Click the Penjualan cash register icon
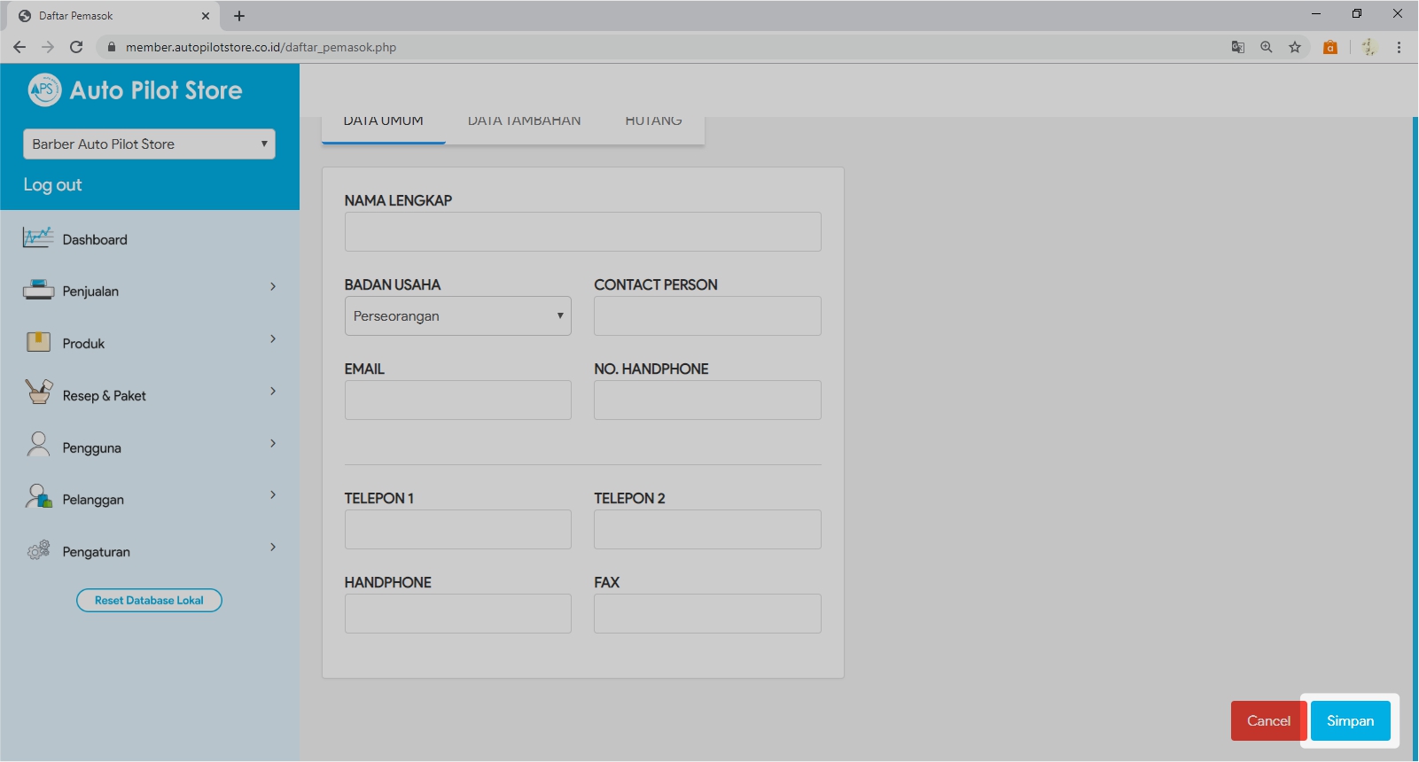The image size is (1419, 762). pos(38,290)
